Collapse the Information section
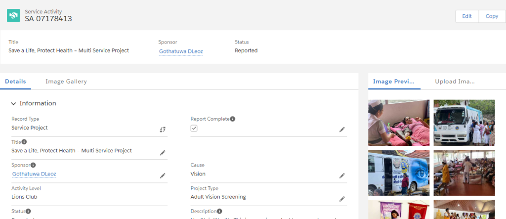This screenshot has width=506, height=219. point(13,104)
